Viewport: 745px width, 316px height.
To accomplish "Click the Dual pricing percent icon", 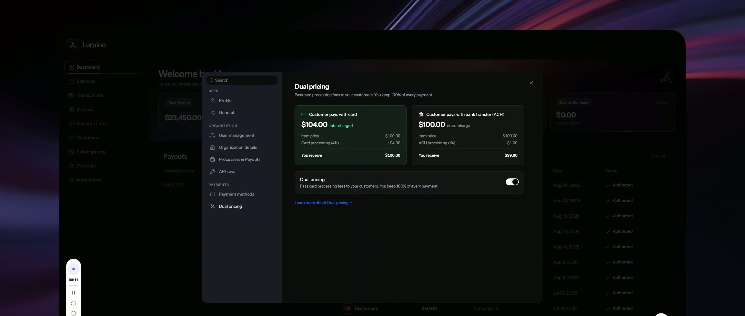I will pyautogui.click(x=212, y=207).
